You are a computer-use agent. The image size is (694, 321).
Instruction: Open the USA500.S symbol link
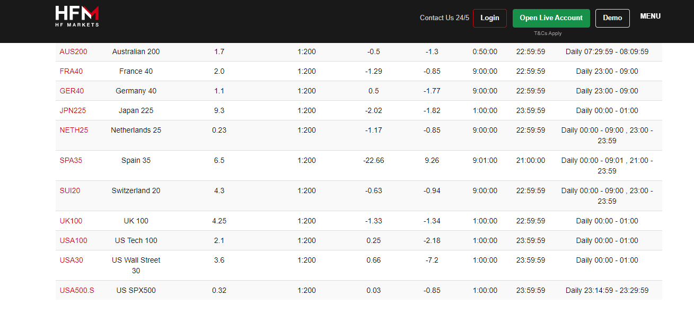pyautogui.click(x=77, y=290)
